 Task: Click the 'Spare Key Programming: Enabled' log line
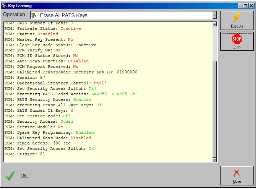49,132
